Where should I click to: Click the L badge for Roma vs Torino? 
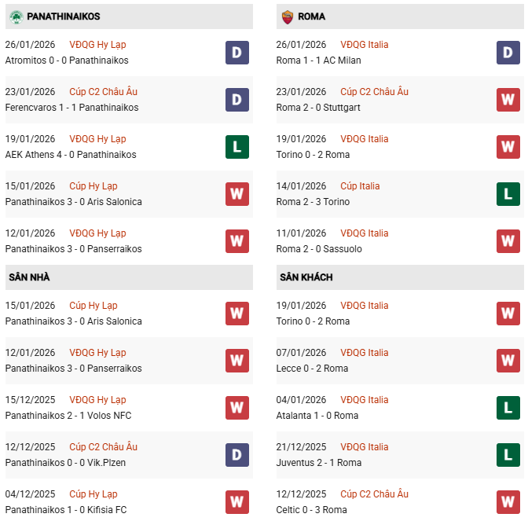tap(508, 194)
